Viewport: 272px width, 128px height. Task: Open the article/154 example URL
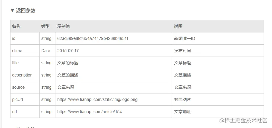pos(90,112)
